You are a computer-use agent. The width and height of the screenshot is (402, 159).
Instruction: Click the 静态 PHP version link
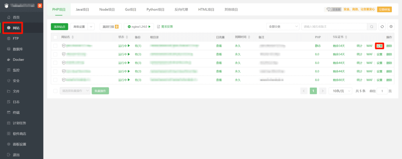click(x=318, y=46)
